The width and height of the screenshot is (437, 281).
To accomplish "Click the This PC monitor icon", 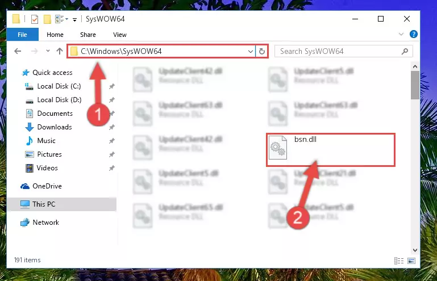I will click(x=25, y=204).
